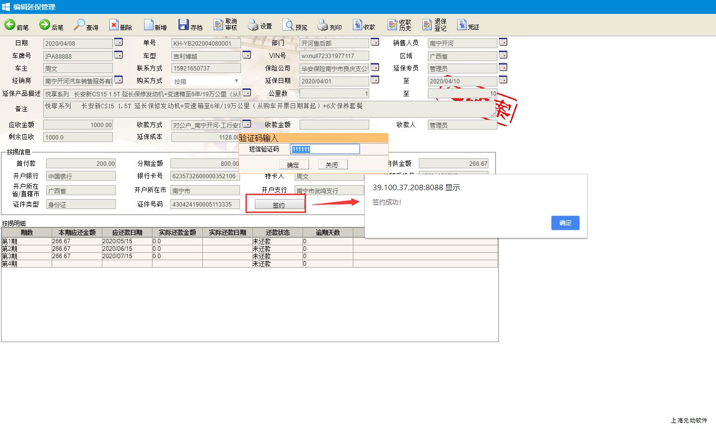The height and width of the screenshot is (429, 716).
Task: Open the 查询 search magnifier
Action: [x=80, y=24]
